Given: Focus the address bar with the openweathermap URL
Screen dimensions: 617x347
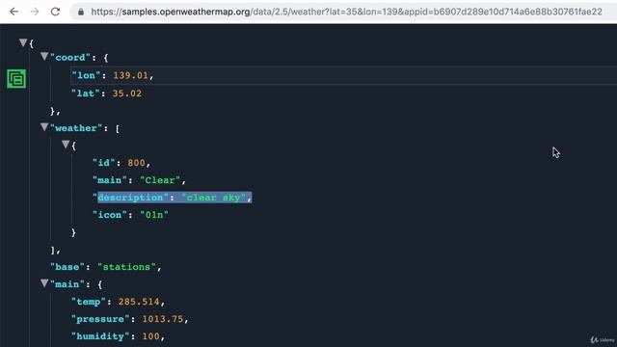Looking at the screenshot, I should tap(346, 12).
